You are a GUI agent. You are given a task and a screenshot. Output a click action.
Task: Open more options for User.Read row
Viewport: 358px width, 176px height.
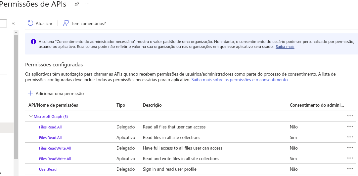[350, 169]
